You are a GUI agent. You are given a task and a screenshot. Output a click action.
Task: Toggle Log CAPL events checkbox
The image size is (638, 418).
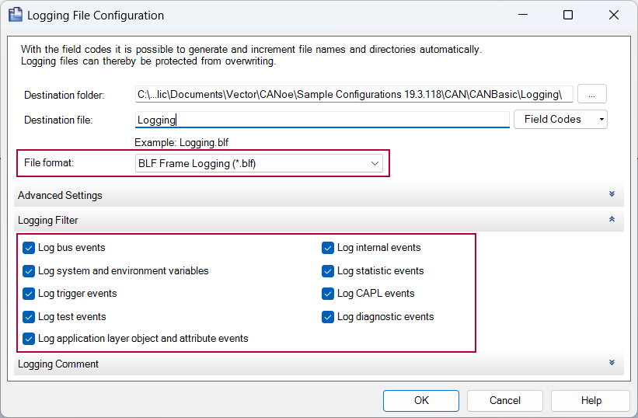coord(328,294)
